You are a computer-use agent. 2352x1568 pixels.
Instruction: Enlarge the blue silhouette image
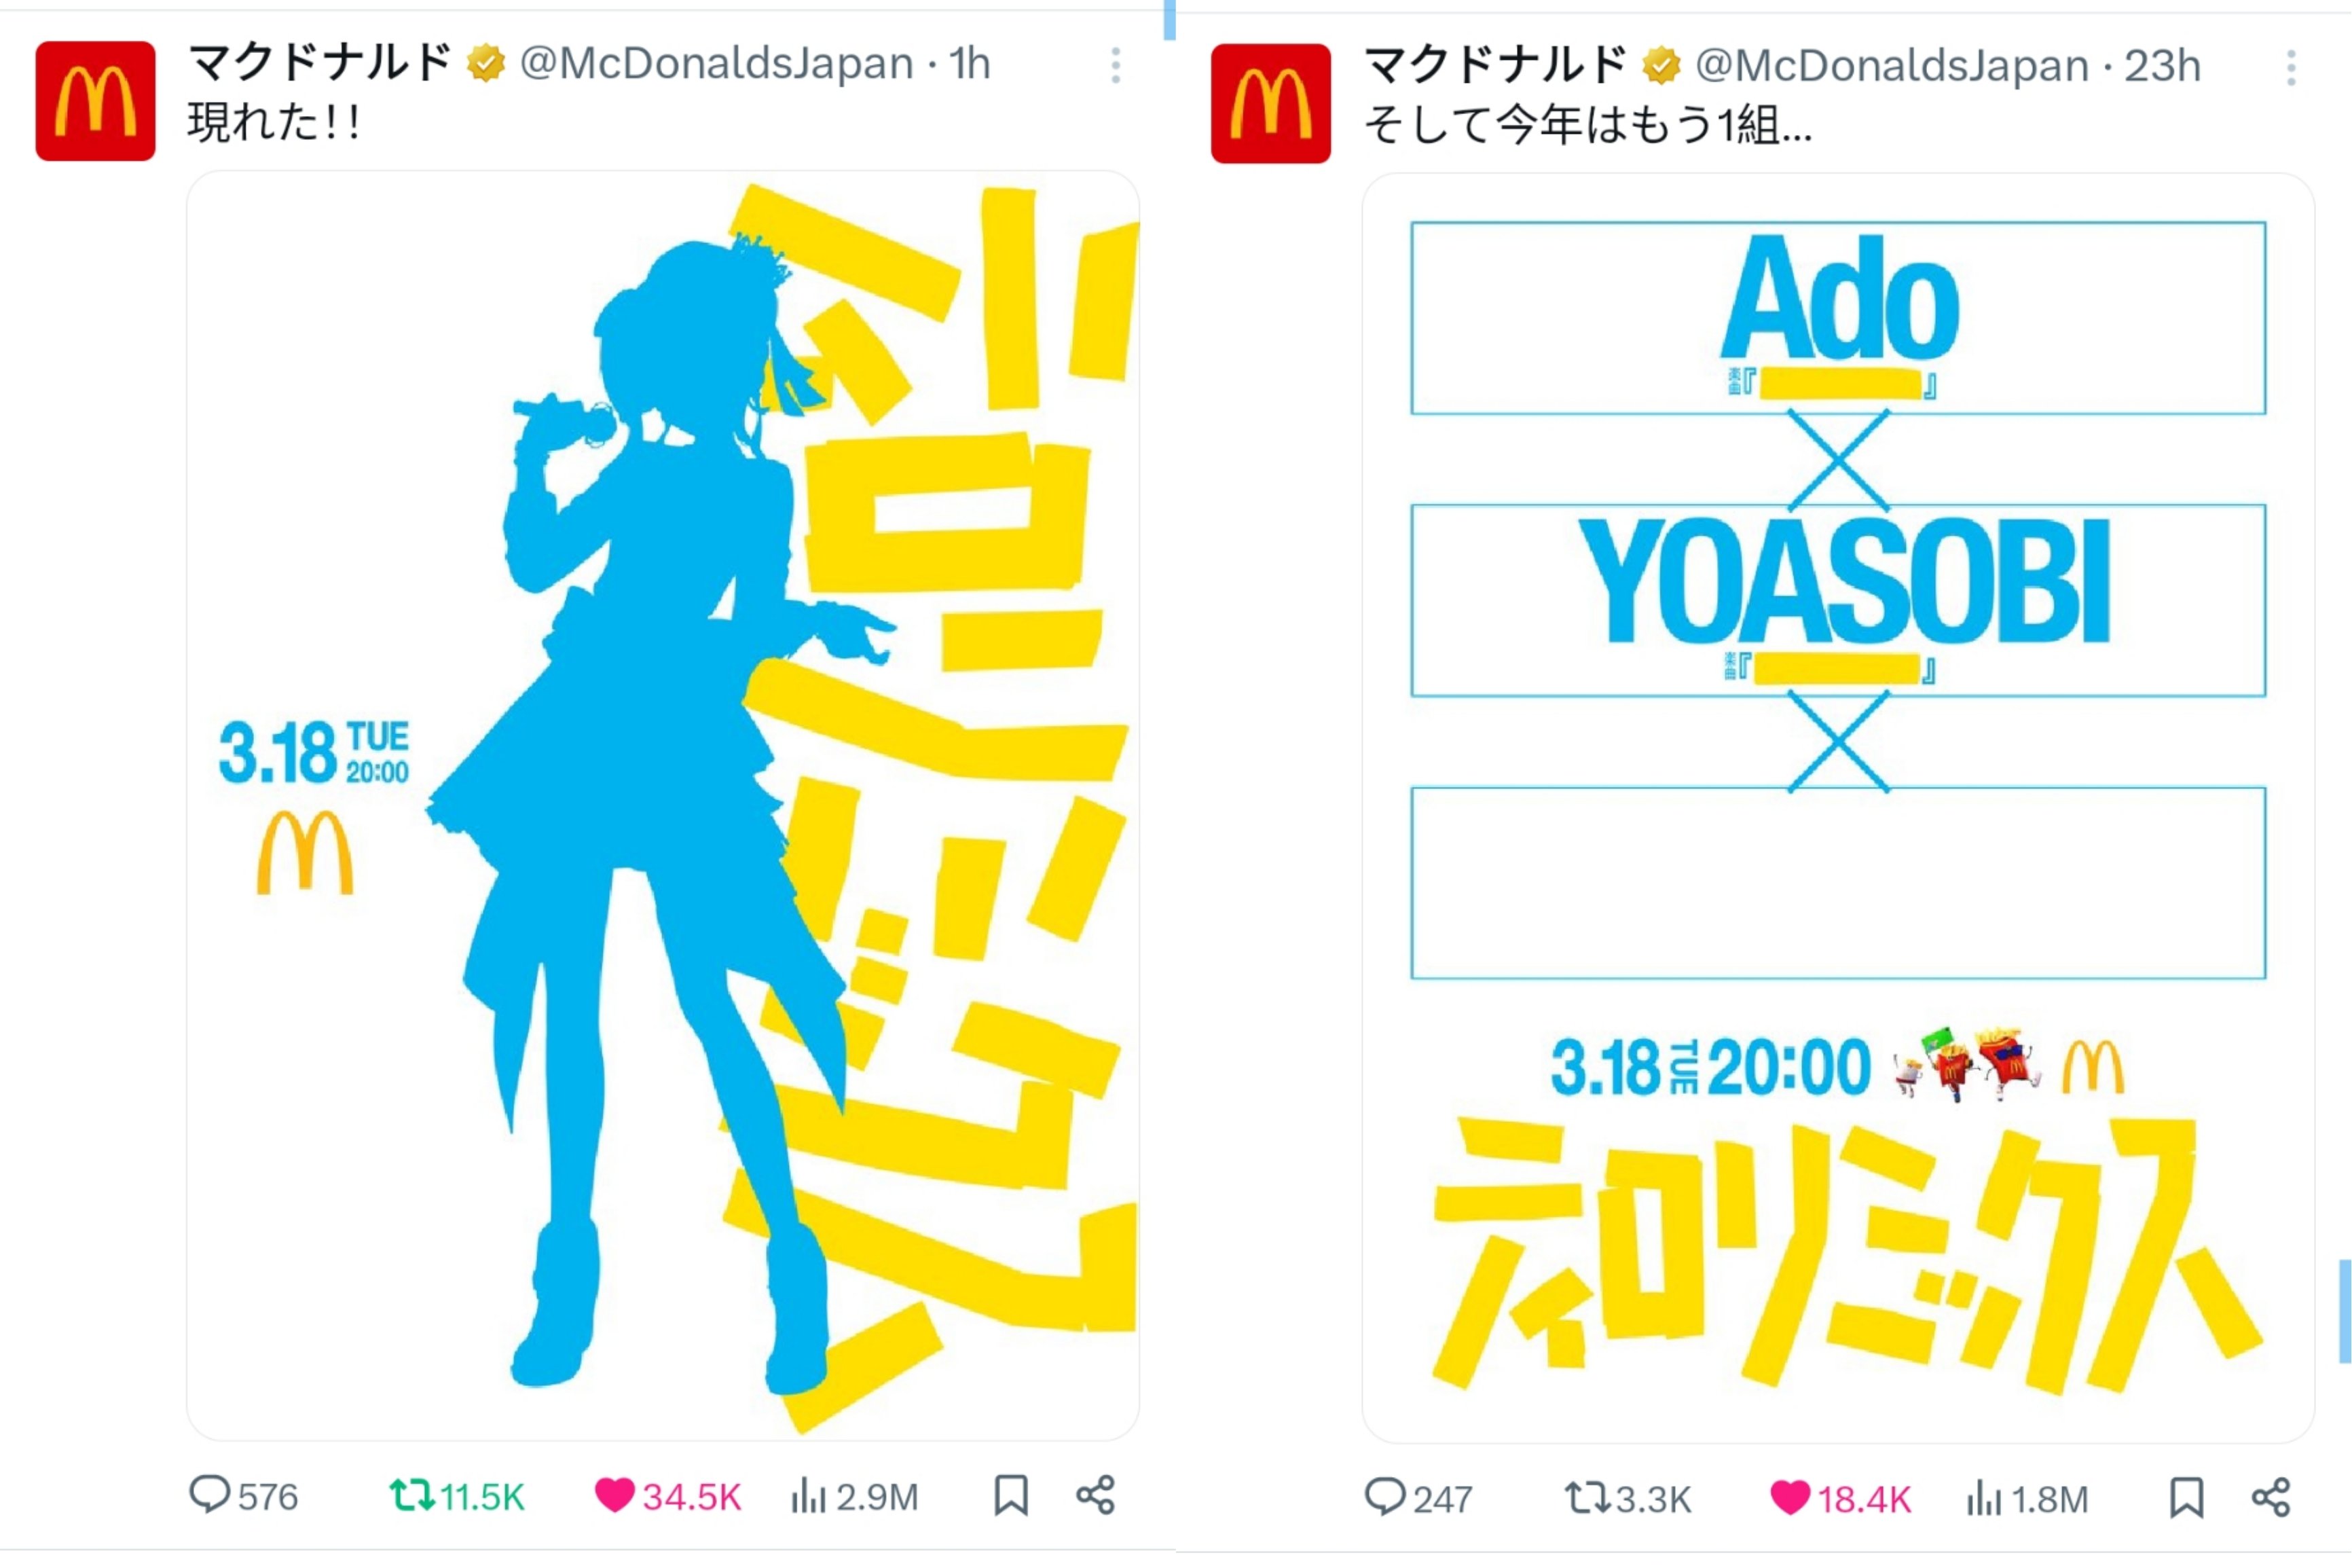[x=663, y=805]
